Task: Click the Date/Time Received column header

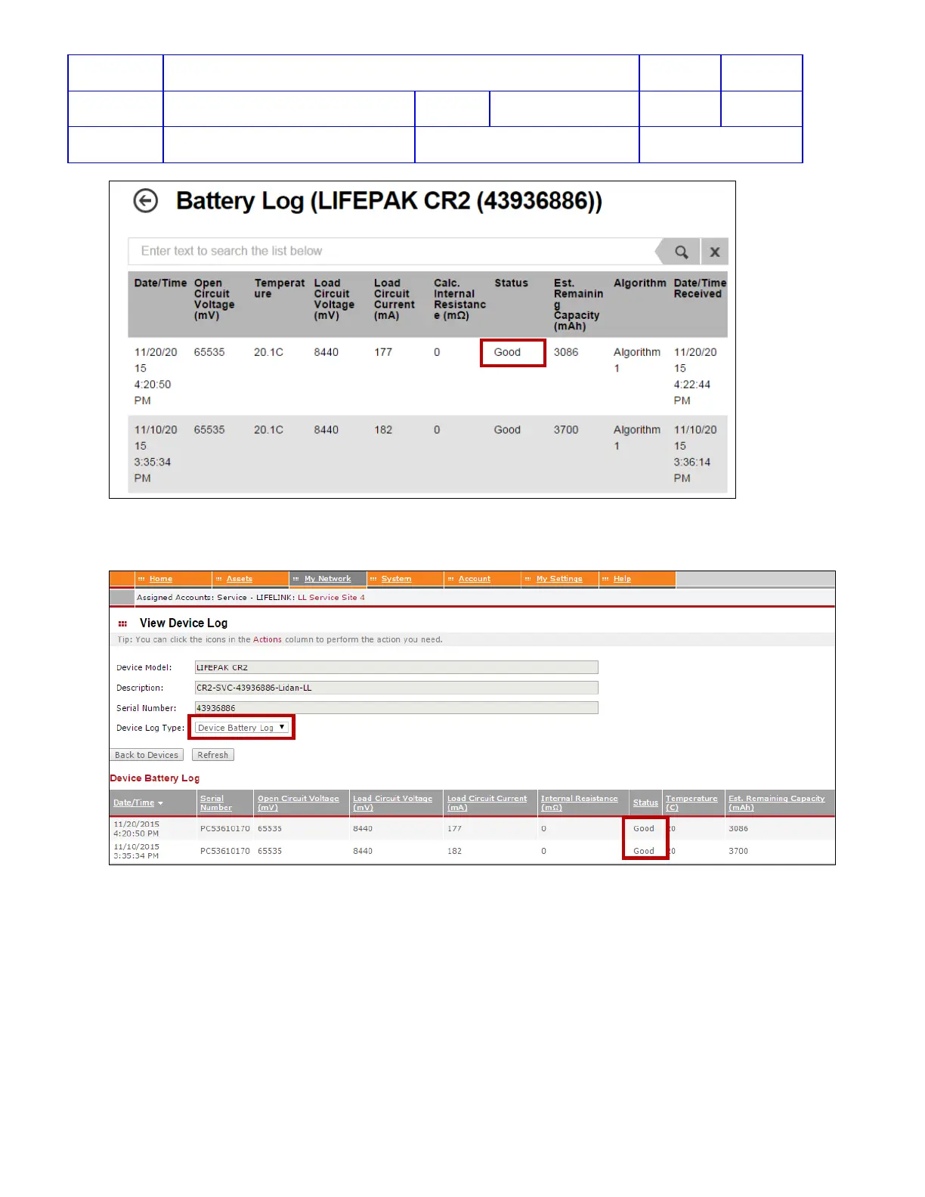Action: [x=700, y=289]
